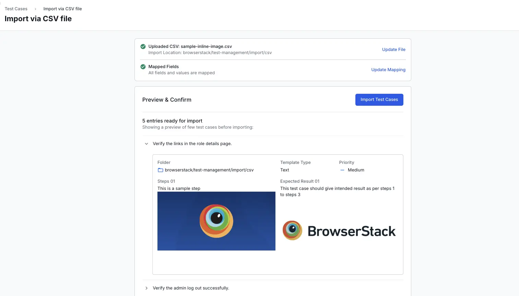Viewport: 519px width, 296px height.
Task: Open the Update Mapping link
Action: 388,70
